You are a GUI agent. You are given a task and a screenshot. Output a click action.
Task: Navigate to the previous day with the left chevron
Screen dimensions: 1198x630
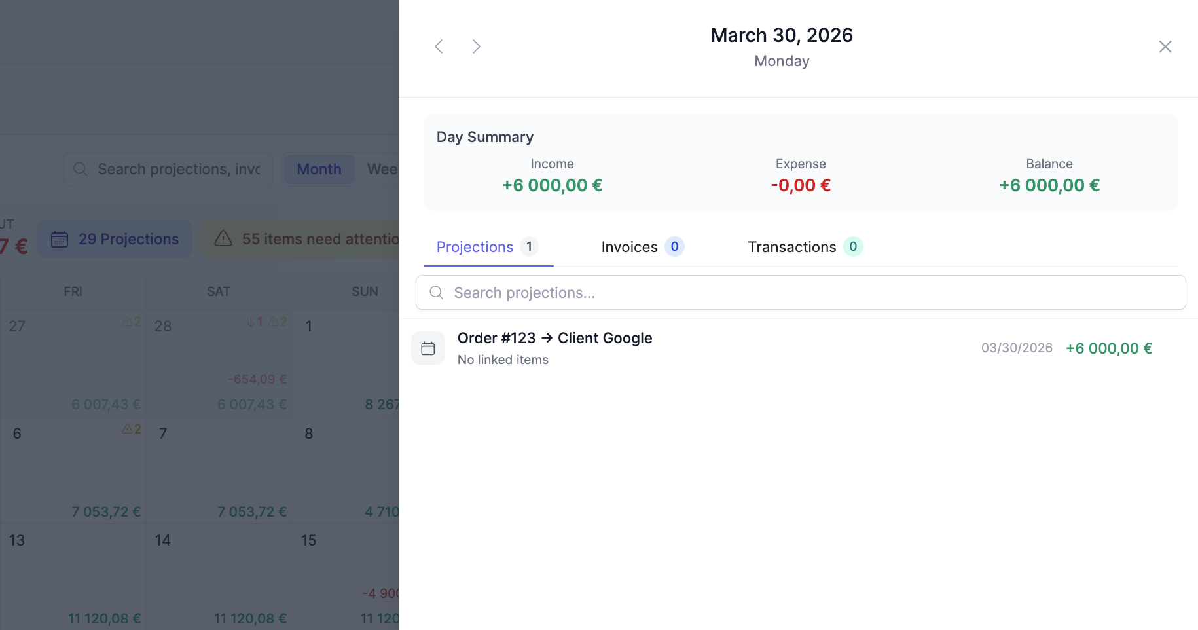tap(439, 46)
